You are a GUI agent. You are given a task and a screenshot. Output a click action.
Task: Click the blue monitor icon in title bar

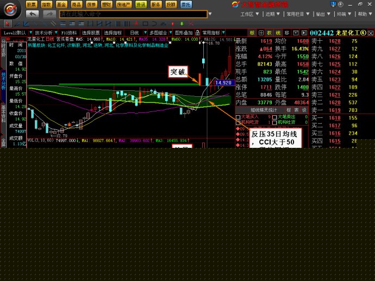(x=333, y=4)
